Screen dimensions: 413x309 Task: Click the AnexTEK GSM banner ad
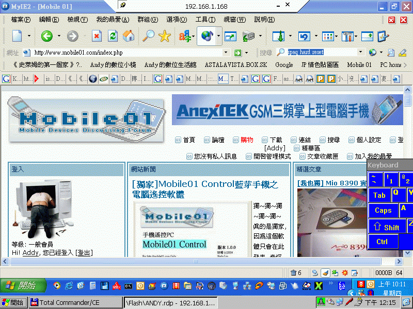[x=288, y=110]
